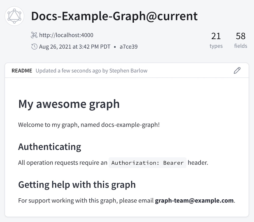Click the Authenticating section heading
The height and width of the screenshot is (222, 254).
coord(50,147)
